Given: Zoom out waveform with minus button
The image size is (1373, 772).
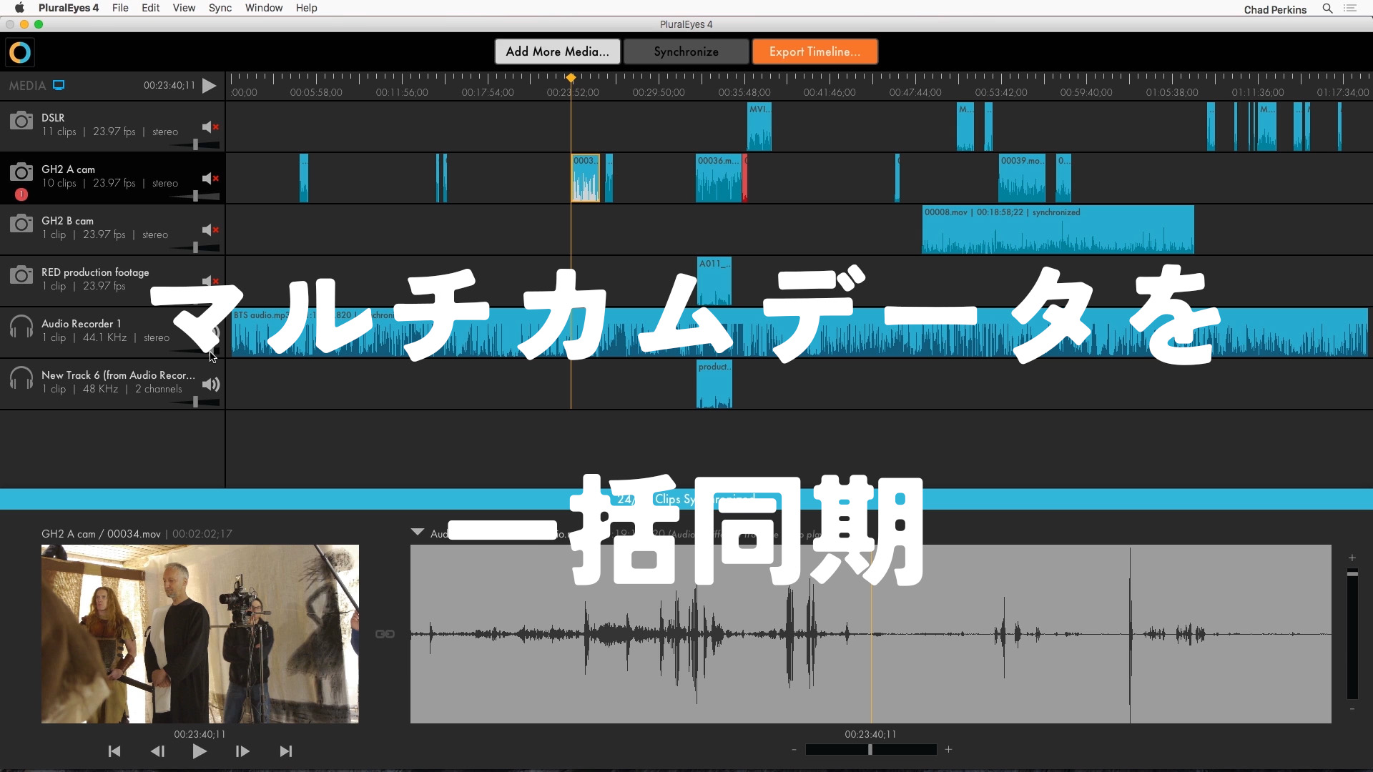Looking at the screenshot, I should (794, 750).
